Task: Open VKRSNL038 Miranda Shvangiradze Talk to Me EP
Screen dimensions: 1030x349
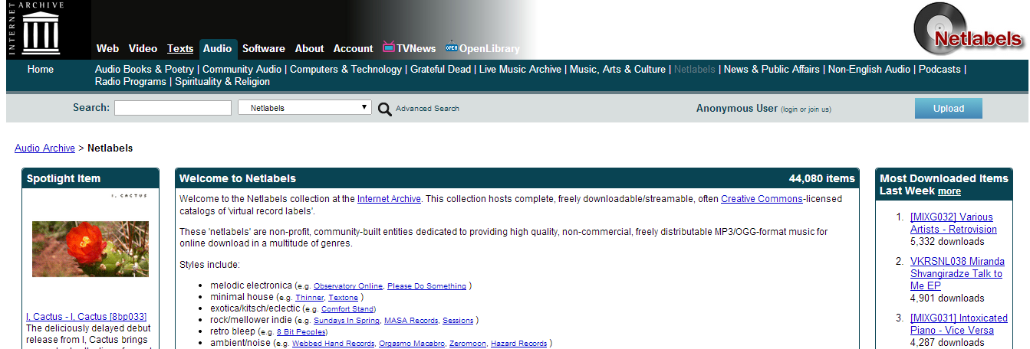Action: click(957, 273)
